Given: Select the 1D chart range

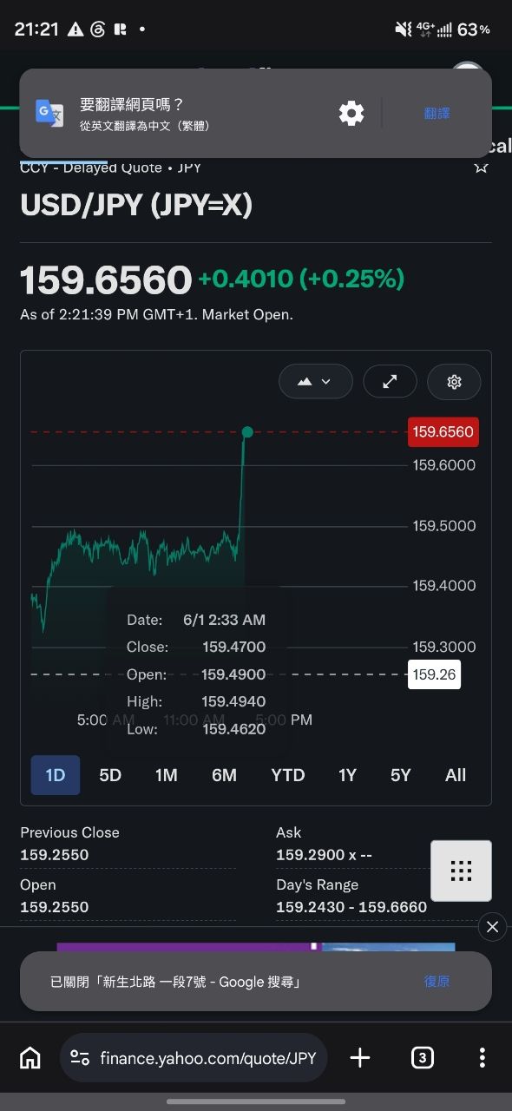Looking at the screenshot, I should click(x=56, y=775).
